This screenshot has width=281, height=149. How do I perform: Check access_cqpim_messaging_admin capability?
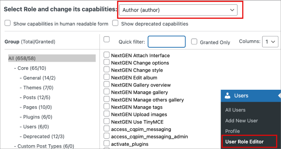107,136
